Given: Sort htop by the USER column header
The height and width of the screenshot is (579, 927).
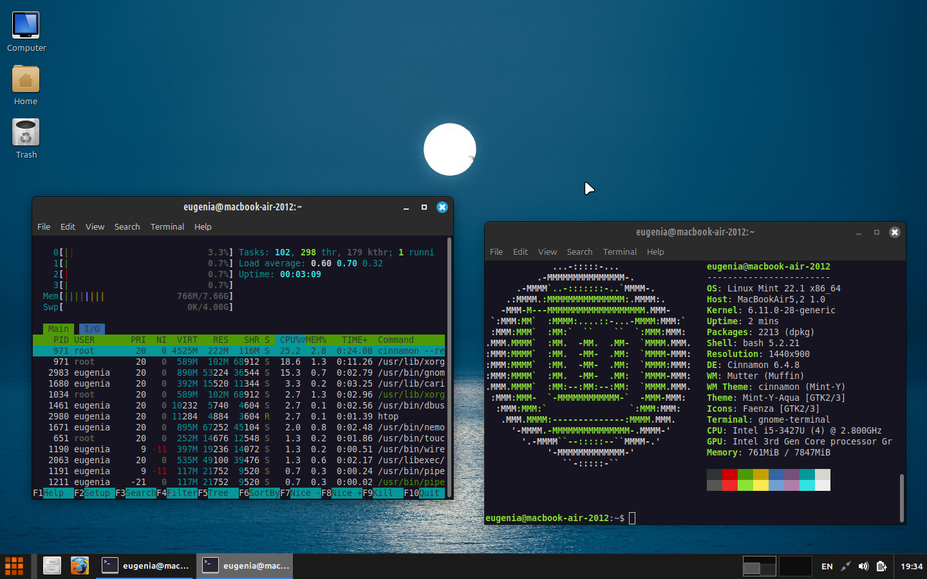Looking at the screenshot, I should coord(84,340).
